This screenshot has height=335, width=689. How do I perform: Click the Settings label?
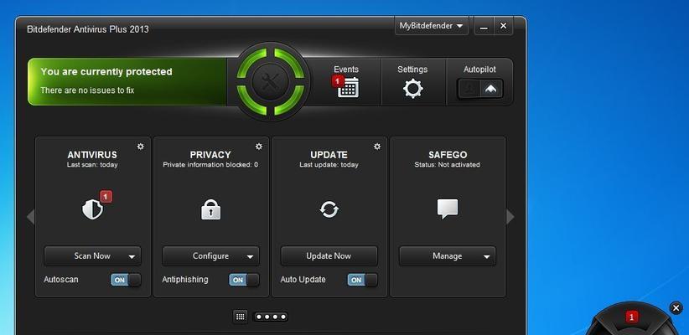pyautogui.click(x=412, y=70)
